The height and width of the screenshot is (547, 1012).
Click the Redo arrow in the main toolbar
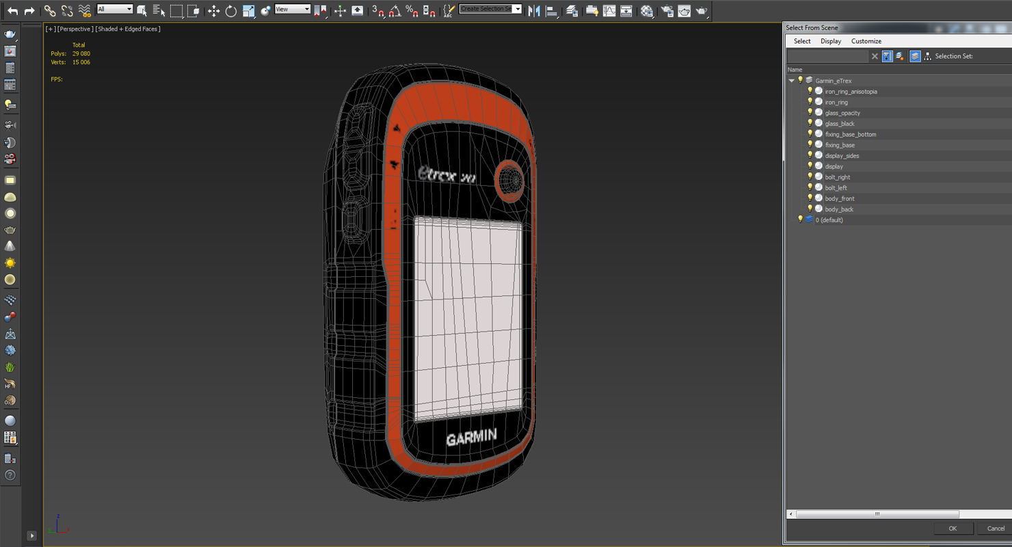click(29, 11)
